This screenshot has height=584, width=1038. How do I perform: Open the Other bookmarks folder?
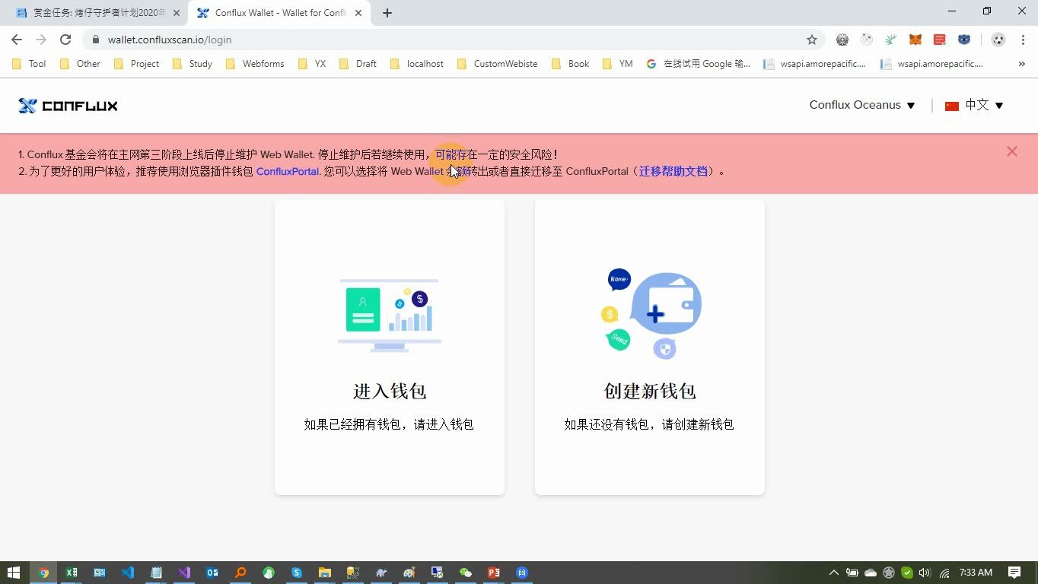81,64
